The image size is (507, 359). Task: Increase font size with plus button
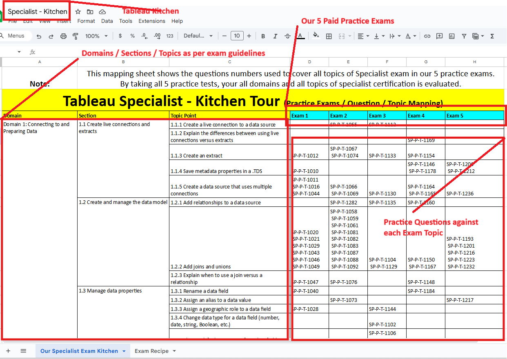click(x=249, y=36)
